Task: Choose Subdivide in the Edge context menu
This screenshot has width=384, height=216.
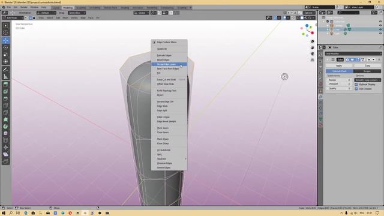Action: click(169, 49)
